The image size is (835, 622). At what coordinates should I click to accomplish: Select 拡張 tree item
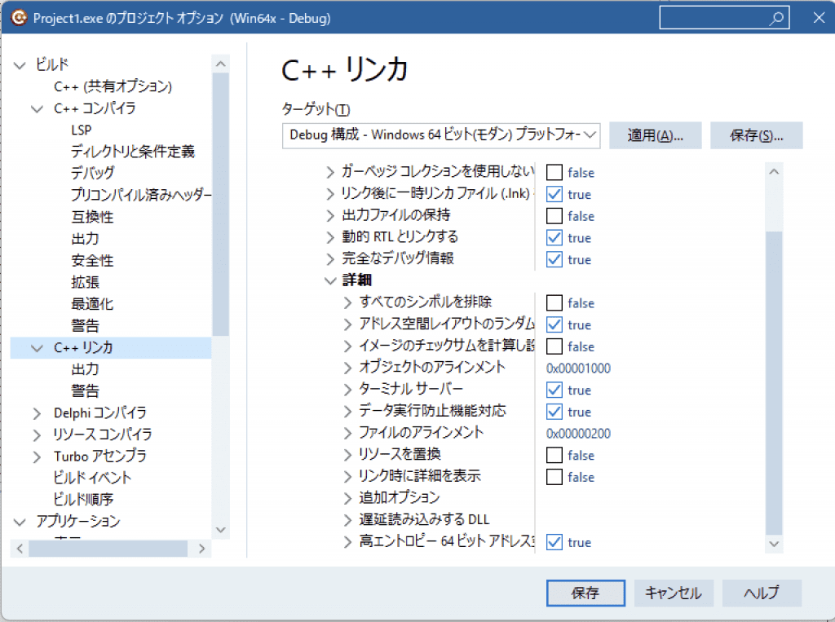pos(85,282)
